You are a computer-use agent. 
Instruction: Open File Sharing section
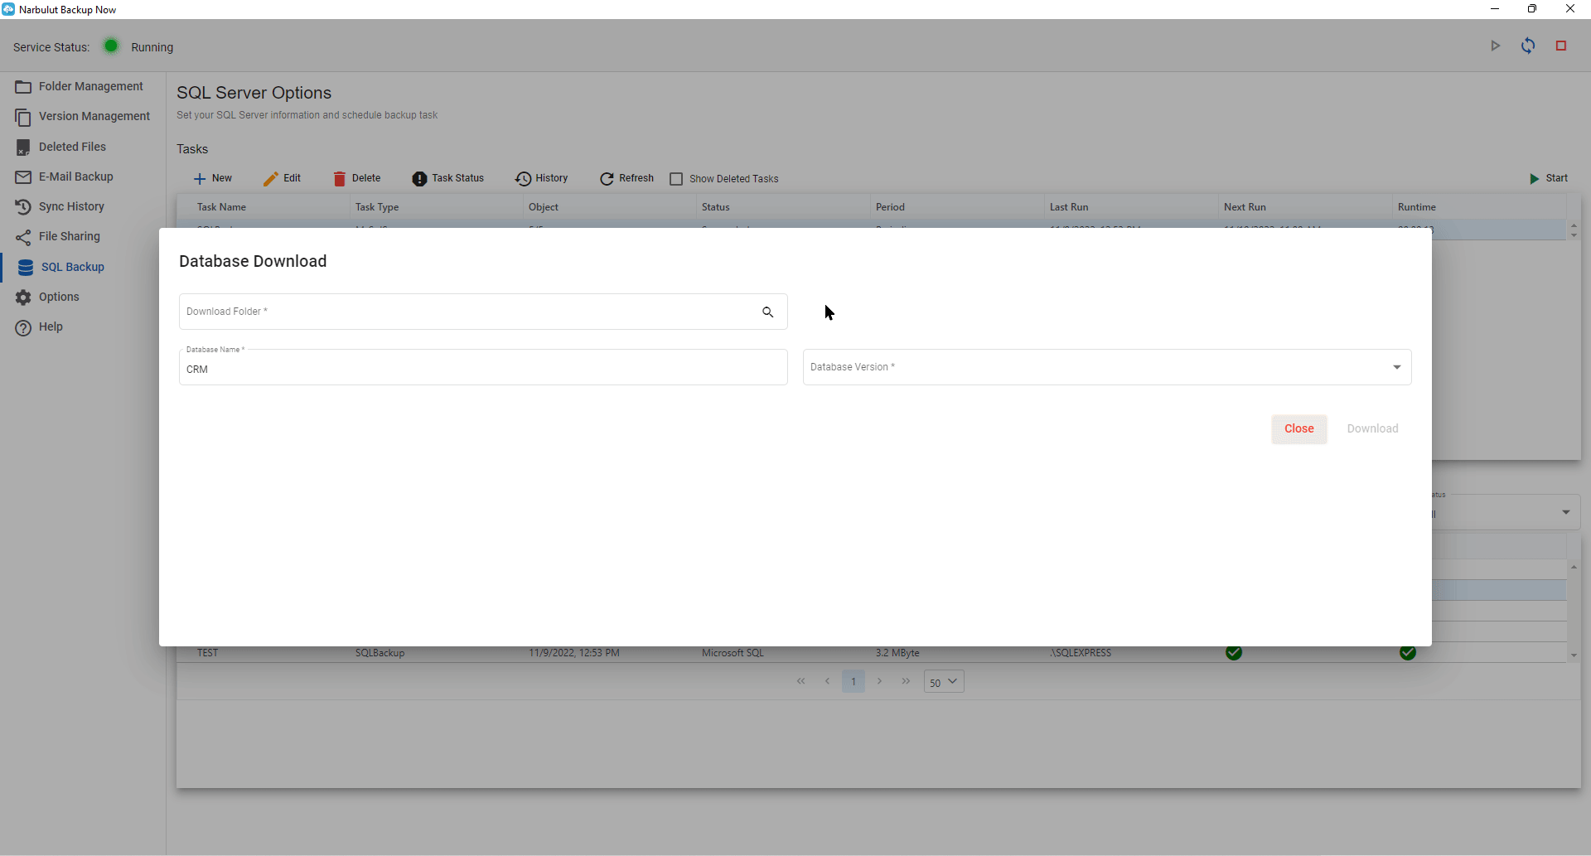click(58, 236)
